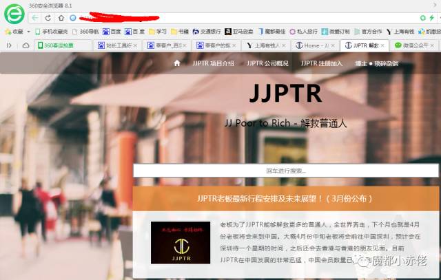Click the JJPTR logo article thumbnail
Viewport: 441px width, 280px height.
[181, 243]
